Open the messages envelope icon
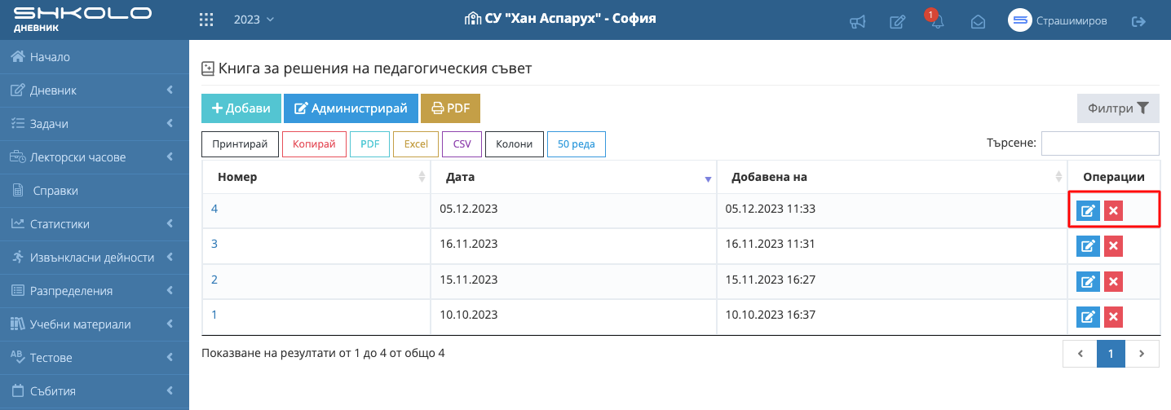This screenshot has width=1171, height=410. click(978, 22)
